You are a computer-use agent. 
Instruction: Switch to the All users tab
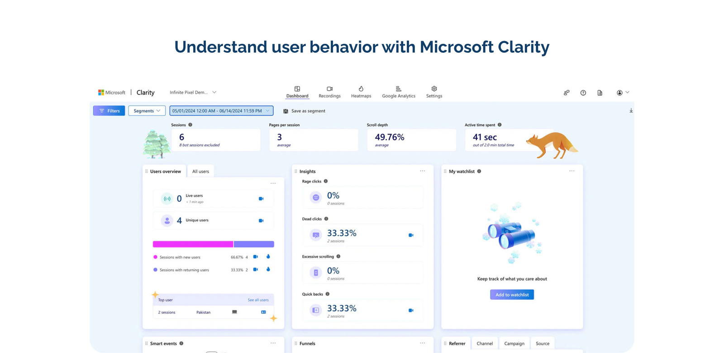(200, 172)
